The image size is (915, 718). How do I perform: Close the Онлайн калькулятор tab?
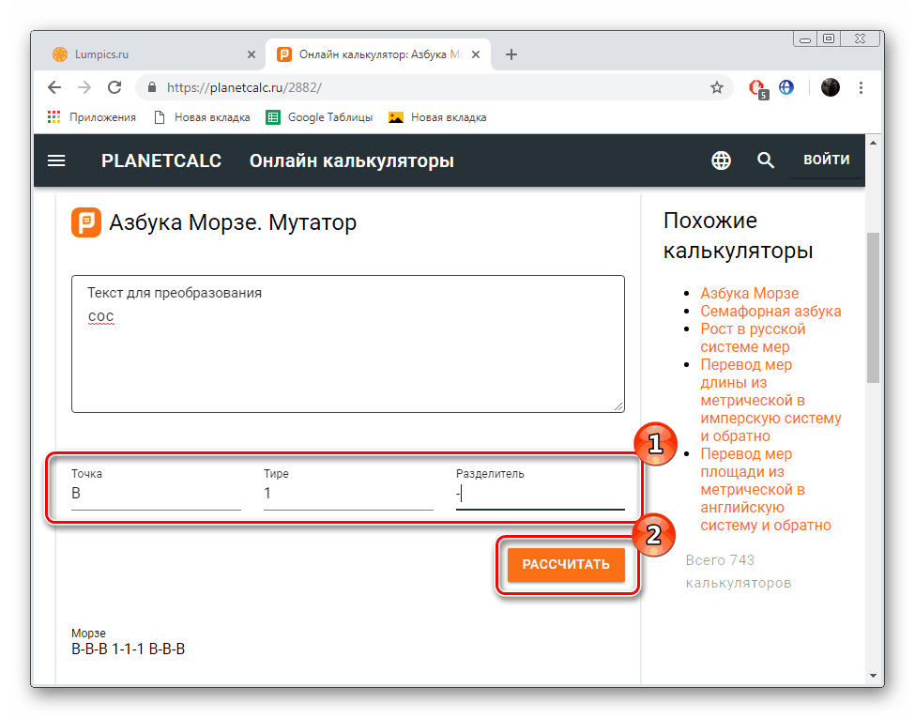click(476, 54)
